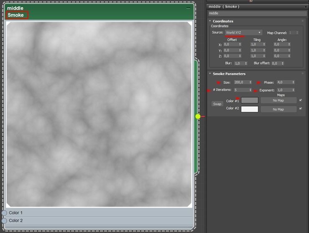Click the map name field 'middle'

pyautogui.click(x=258, y=13)
